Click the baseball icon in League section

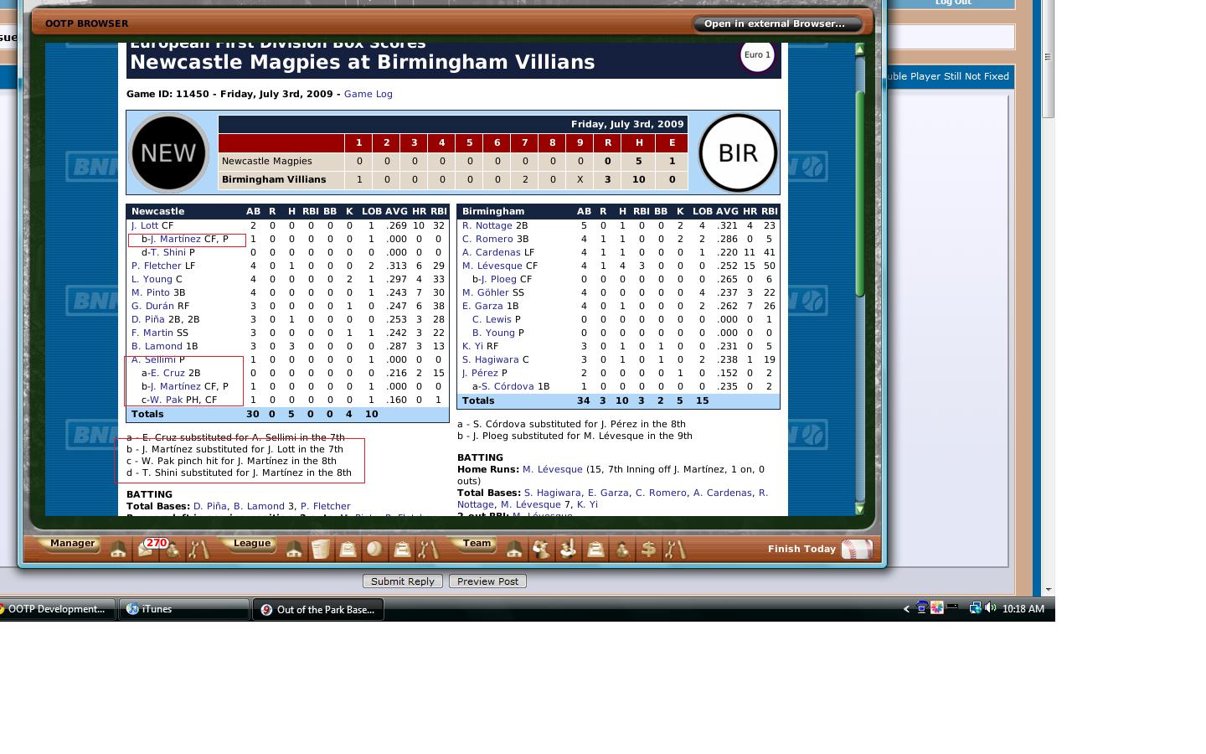[374, 550]
